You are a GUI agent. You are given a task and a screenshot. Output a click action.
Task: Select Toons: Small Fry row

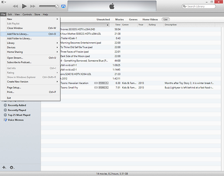[x=141, y=88]
